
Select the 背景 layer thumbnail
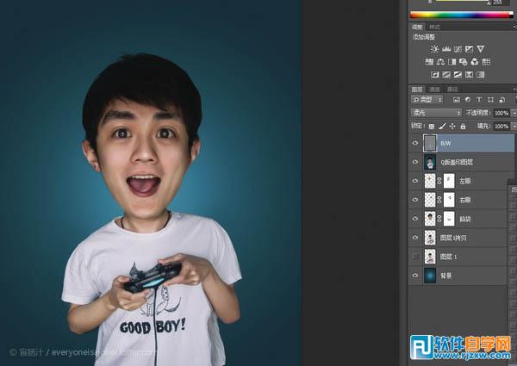coord(430,276)
